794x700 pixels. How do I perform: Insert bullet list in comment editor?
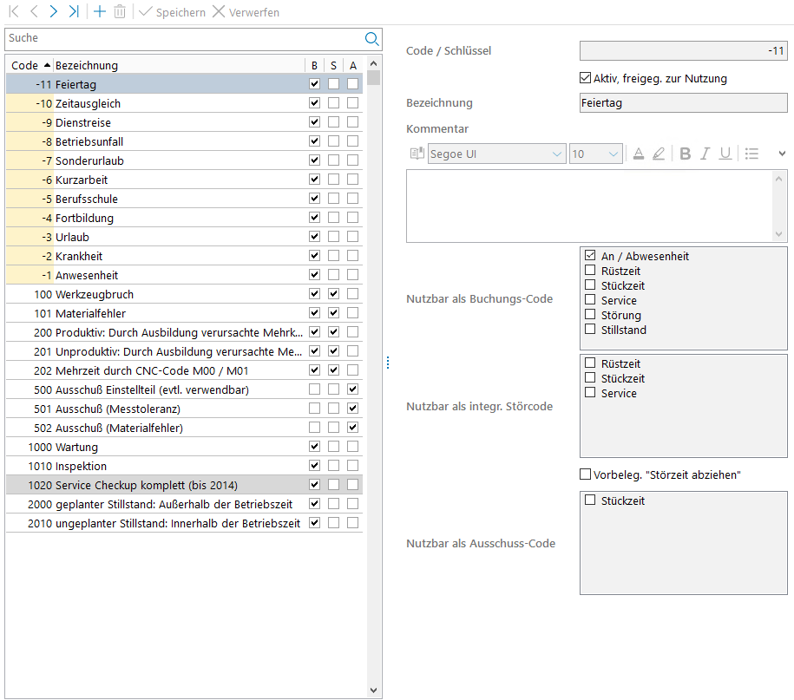pyautogui.click(x=751, y=154)
